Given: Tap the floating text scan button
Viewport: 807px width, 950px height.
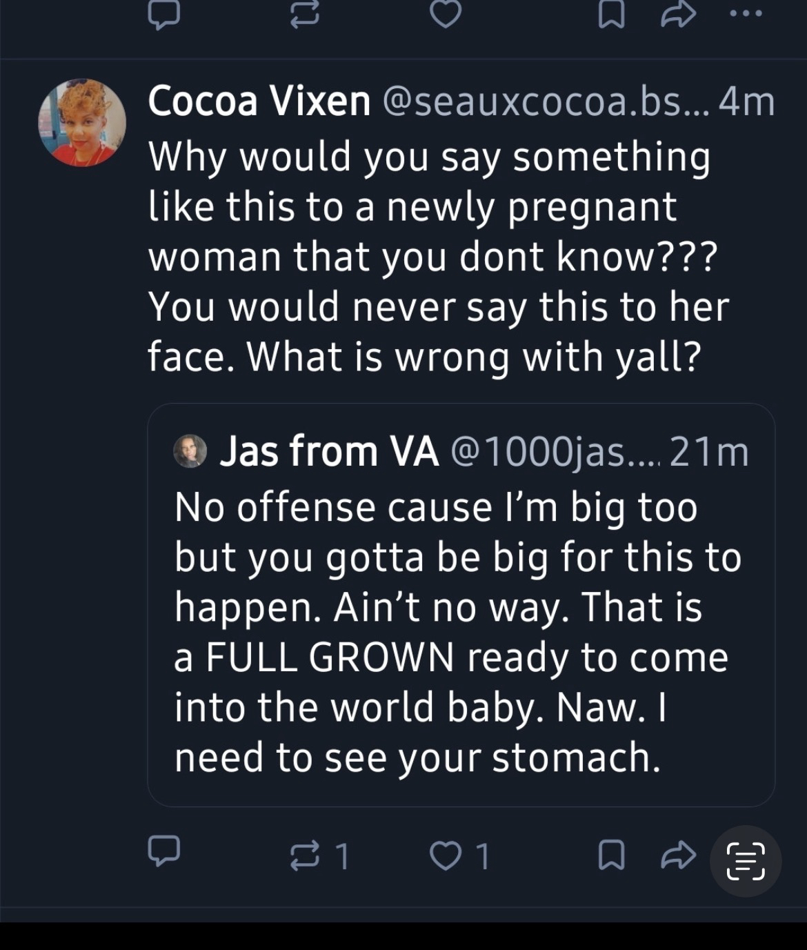Looking at the screenshot, I should tap(746, 861).
